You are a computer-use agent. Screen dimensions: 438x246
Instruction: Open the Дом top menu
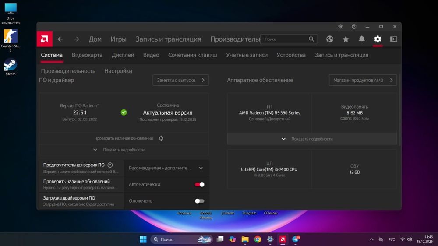pyautogui.click(x=95, y=39)
